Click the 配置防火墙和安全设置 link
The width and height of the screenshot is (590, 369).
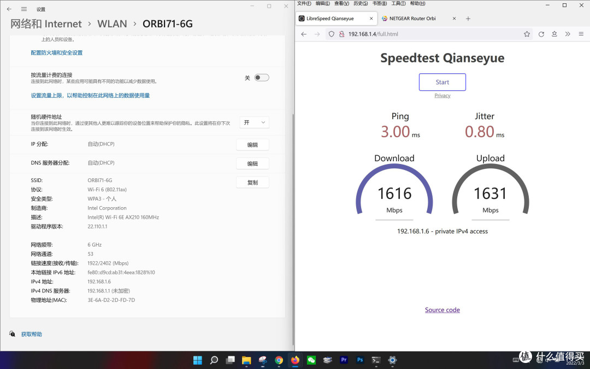[x=57, y=53]
